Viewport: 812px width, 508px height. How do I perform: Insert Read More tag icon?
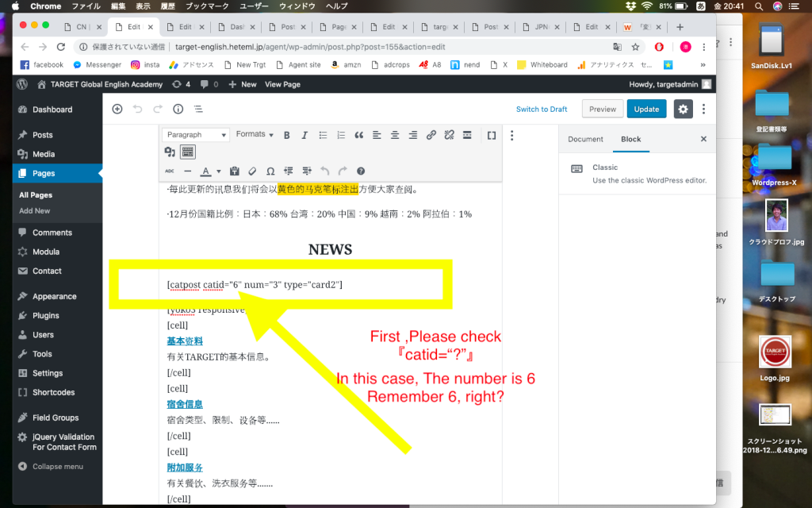tap(468, 135)
